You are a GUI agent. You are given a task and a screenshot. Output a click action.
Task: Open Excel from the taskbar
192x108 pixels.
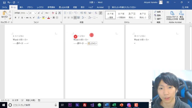click(x=114, y=105)
